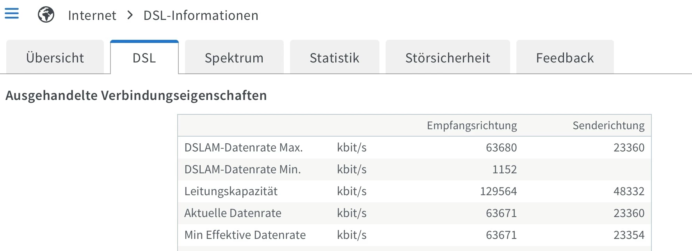Select the DSL tab

point(144,58)
